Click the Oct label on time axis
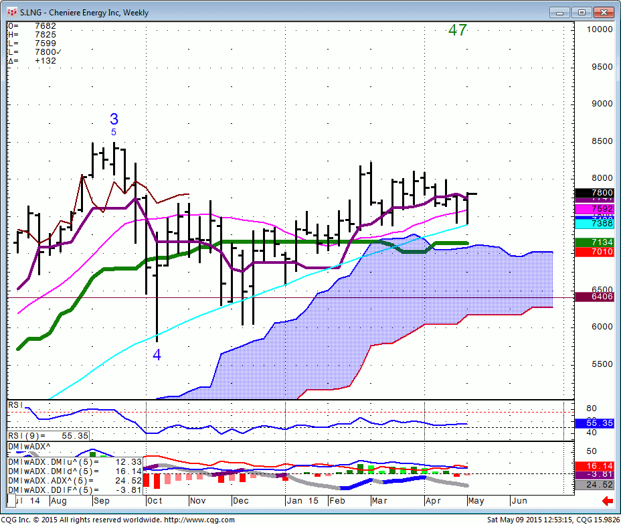The width and height of the screenshot is (621, 525). [x=155, y=501]
